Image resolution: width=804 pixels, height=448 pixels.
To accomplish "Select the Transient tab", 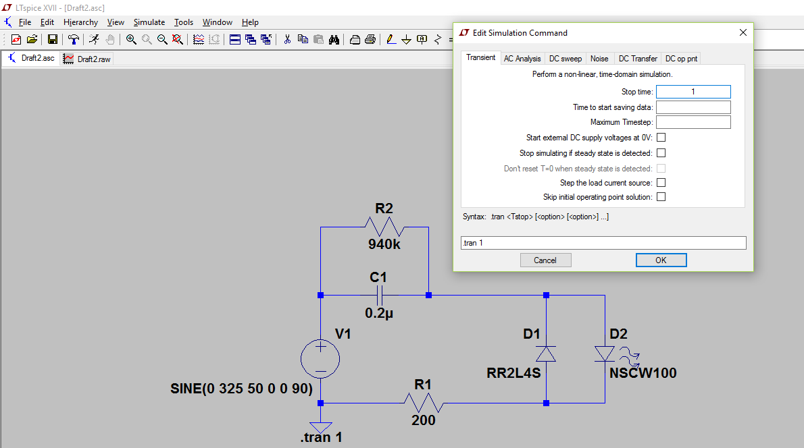I will point(480,57).
